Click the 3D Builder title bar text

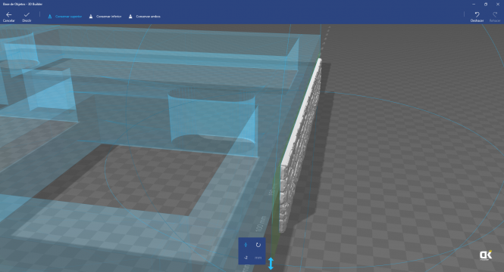click(x=23, y=5)
